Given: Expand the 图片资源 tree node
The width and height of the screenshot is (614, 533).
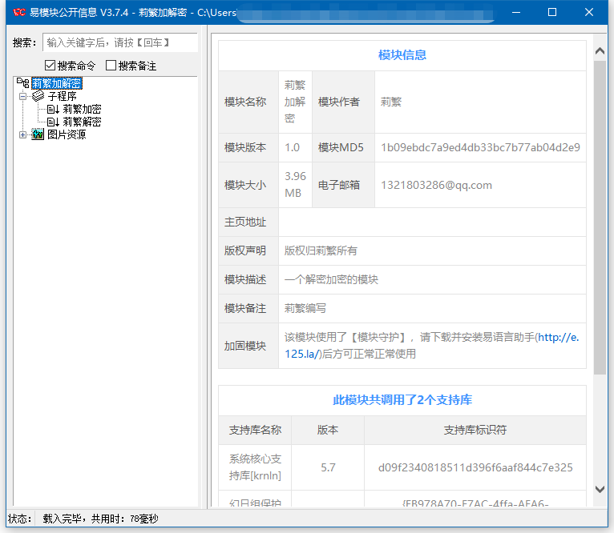Looking at the screenshot, I should pos(22,135).
